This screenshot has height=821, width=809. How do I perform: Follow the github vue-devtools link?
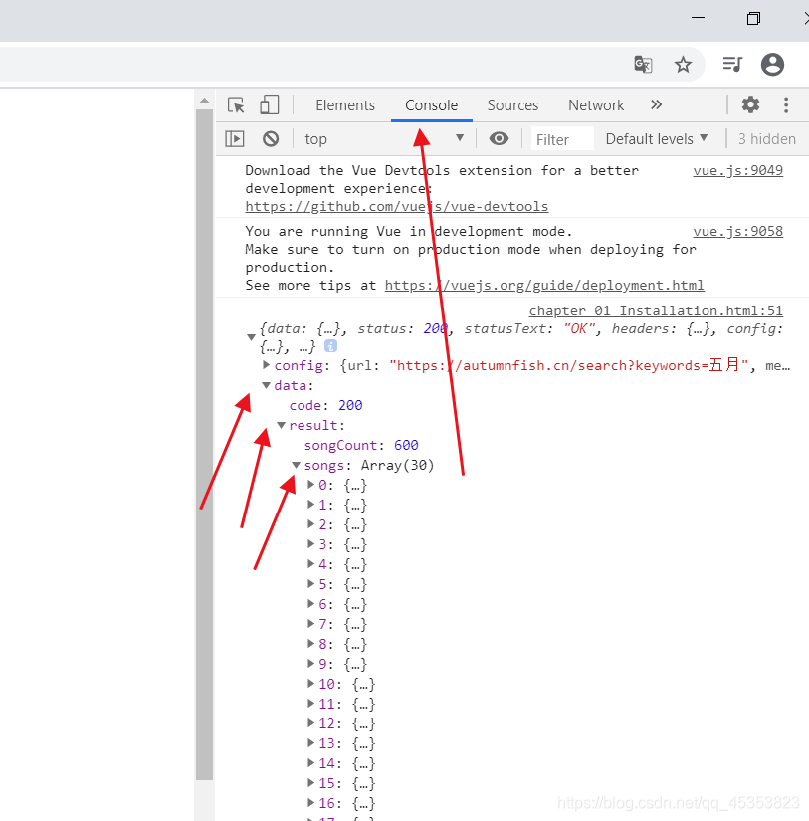click(397, 206)
